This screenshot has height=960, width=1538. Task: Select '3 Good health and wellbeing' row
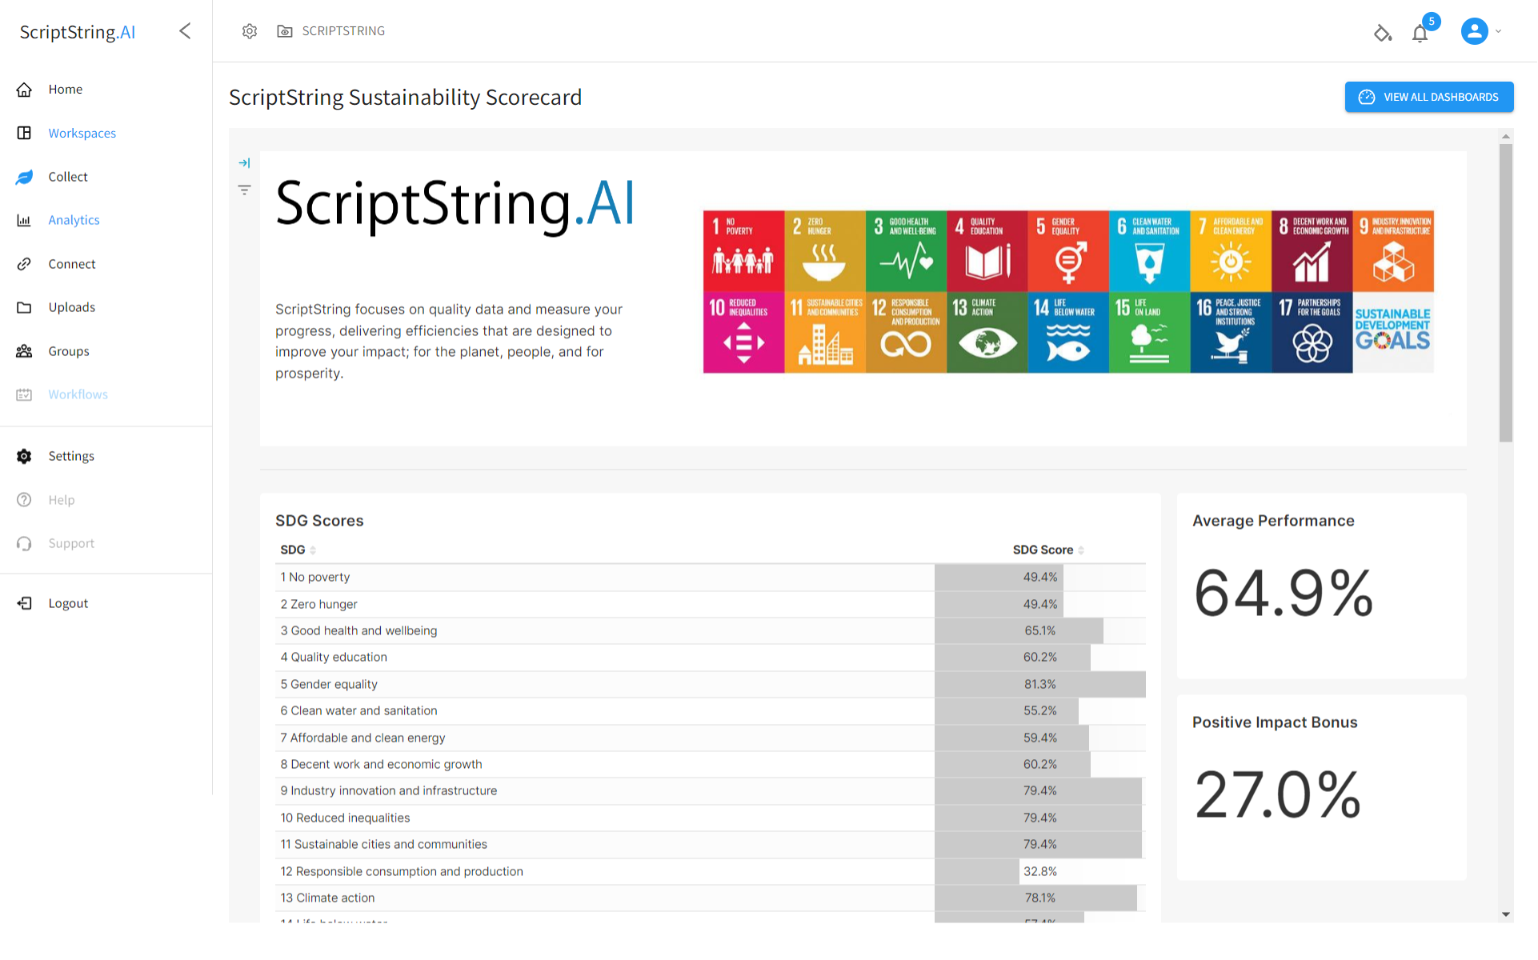point(711,631)
